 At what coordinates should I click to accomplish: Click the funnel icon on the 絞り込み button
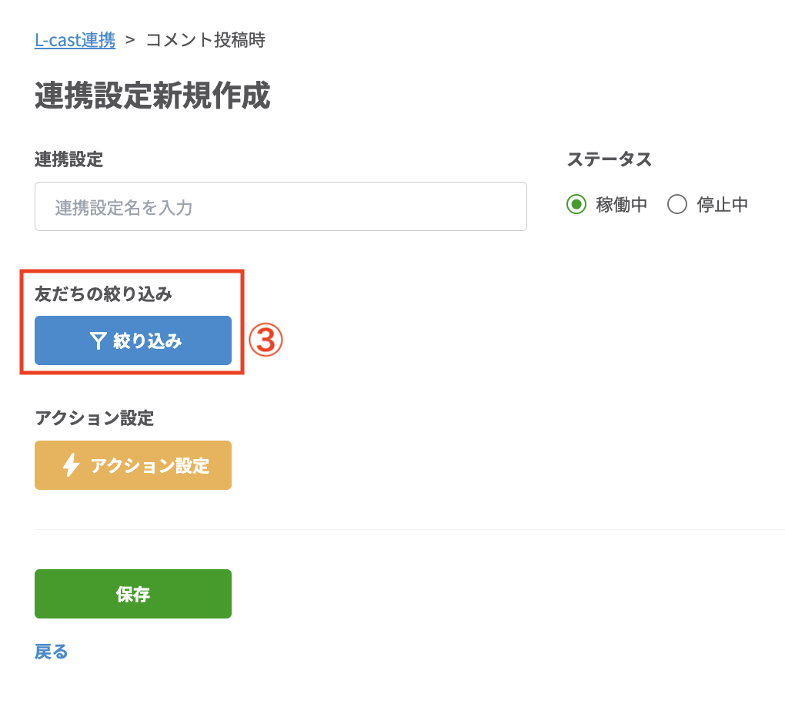point(98,341)
